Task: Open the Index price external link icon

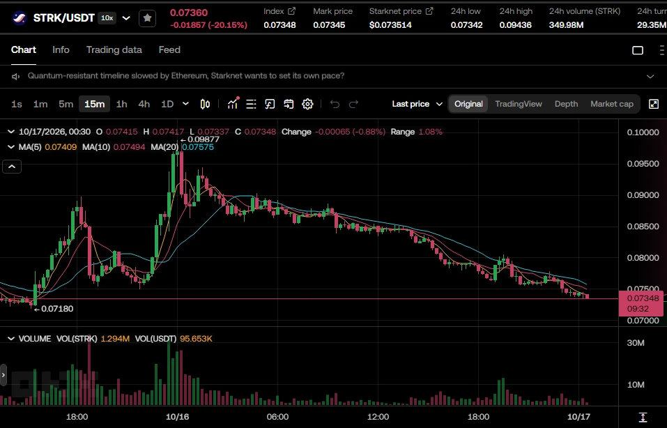Action: 291,11
